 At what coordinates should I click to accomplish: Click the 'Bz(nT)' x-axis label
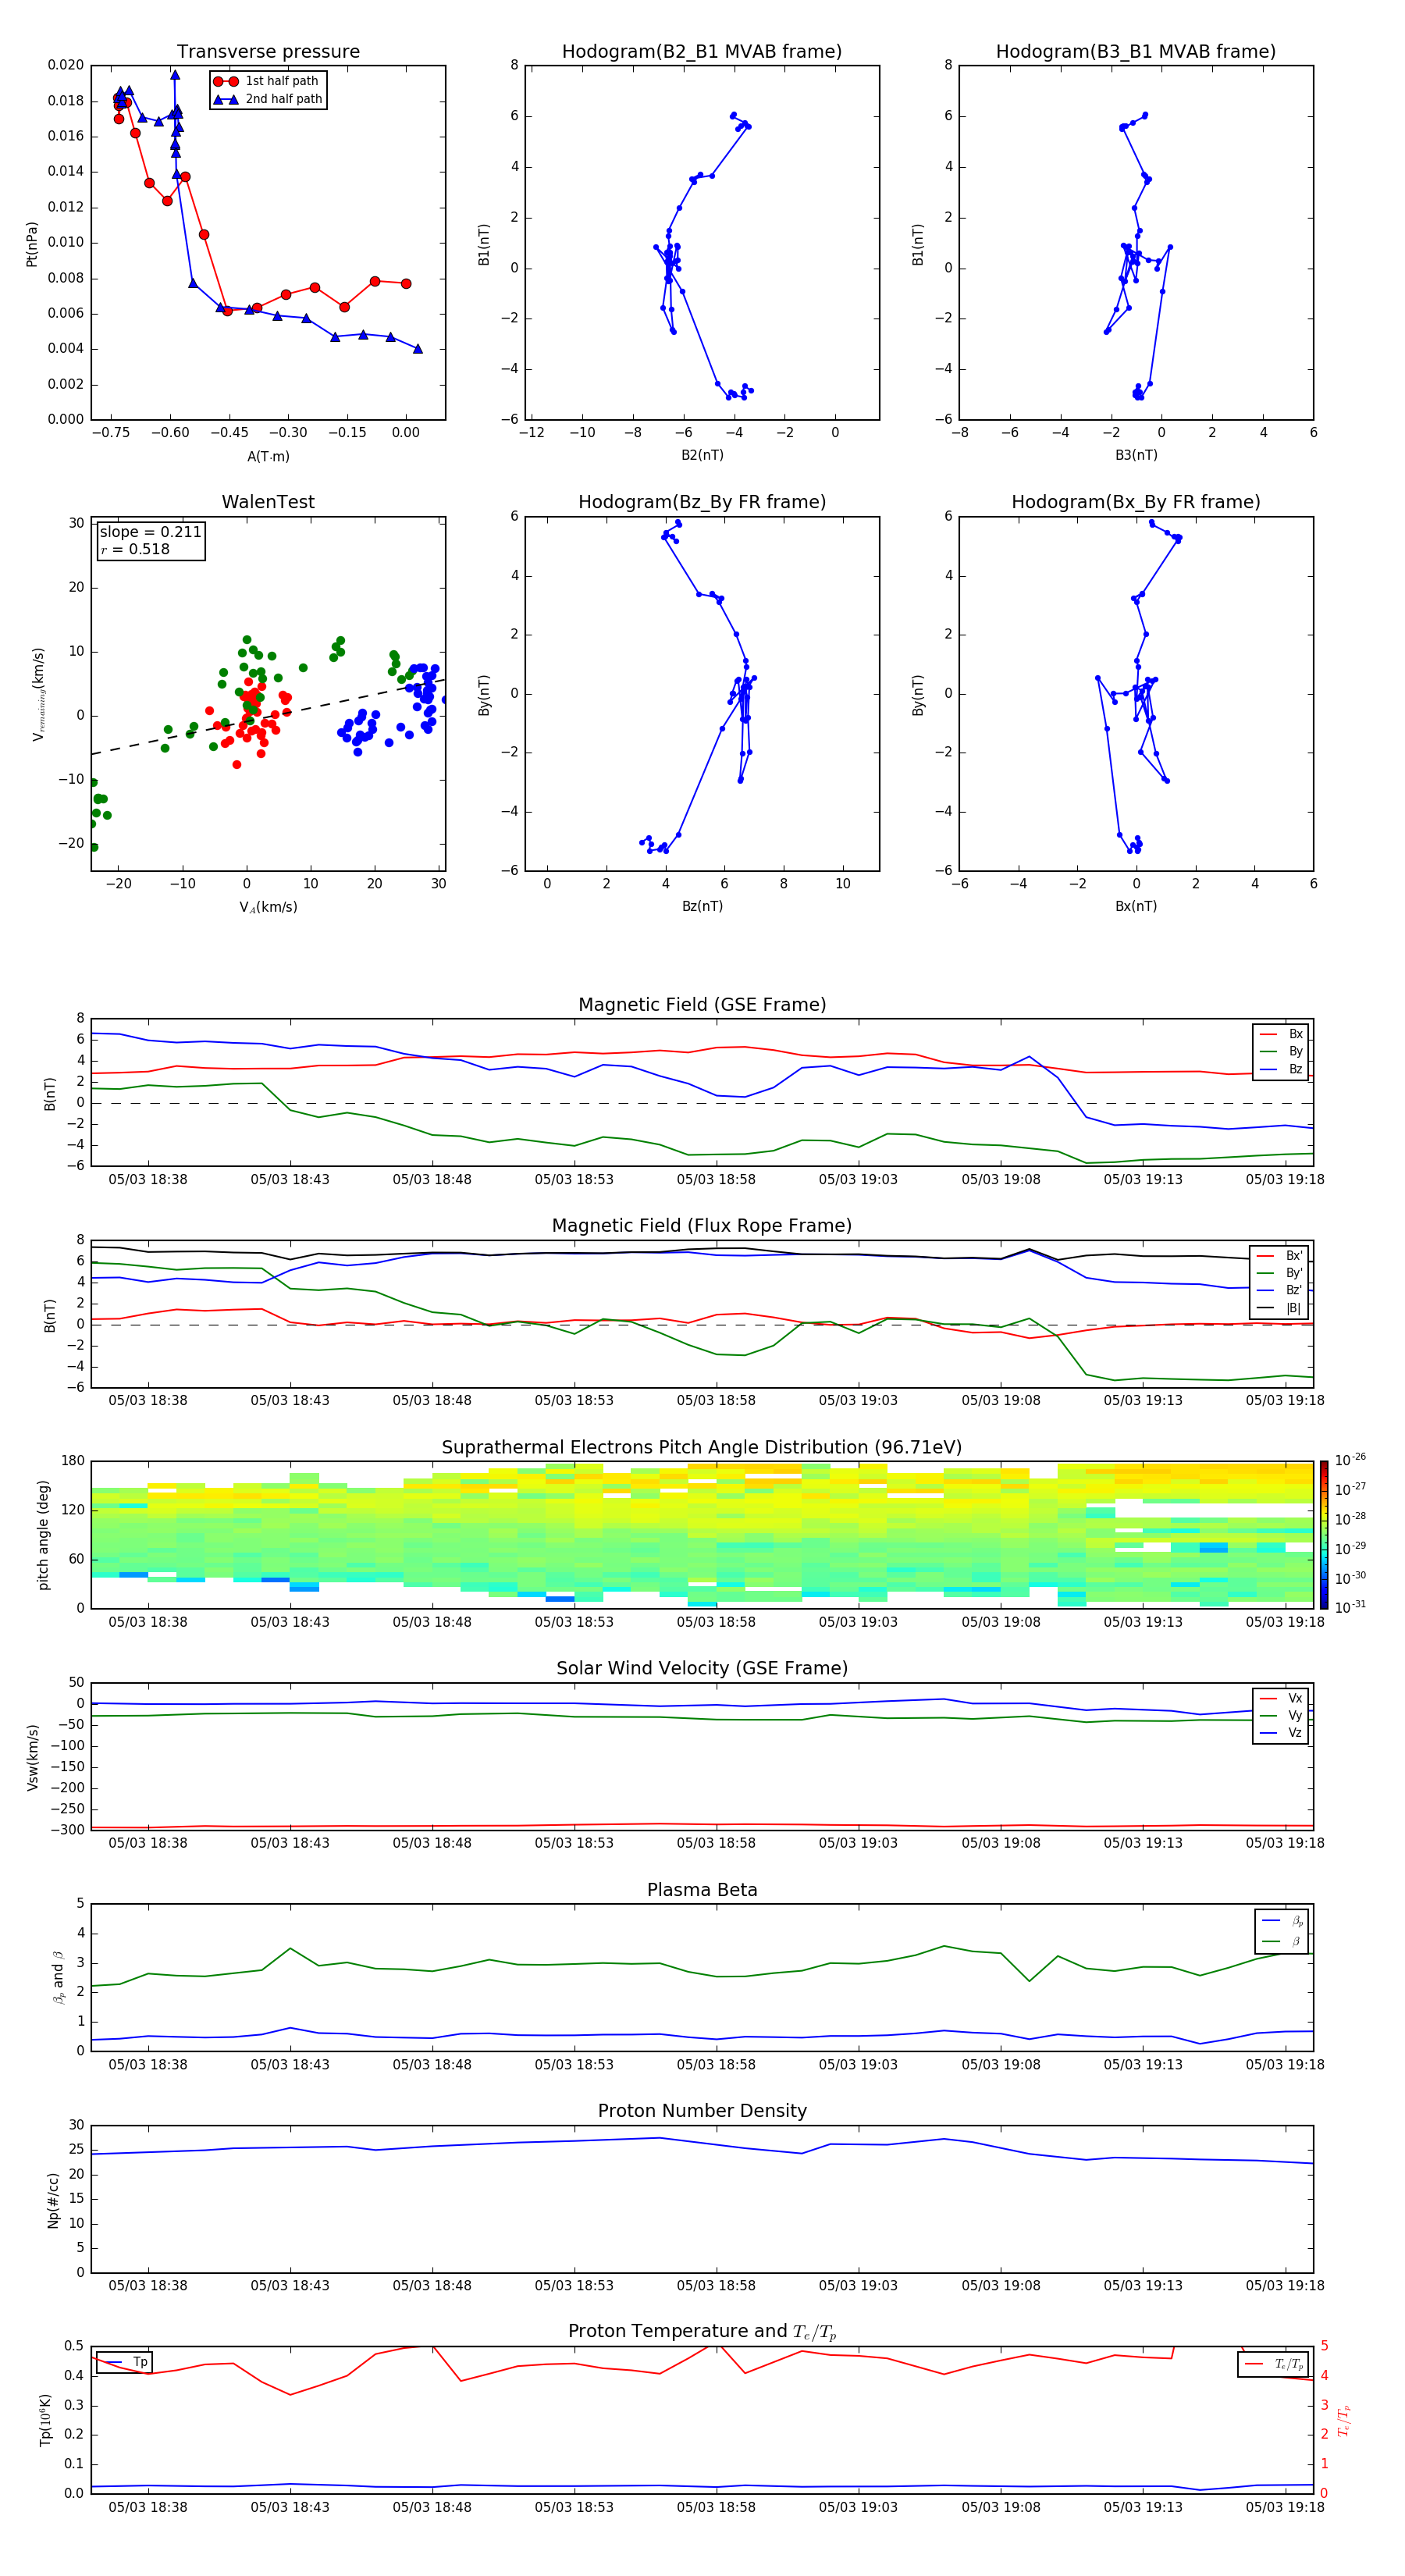(702, 906)
